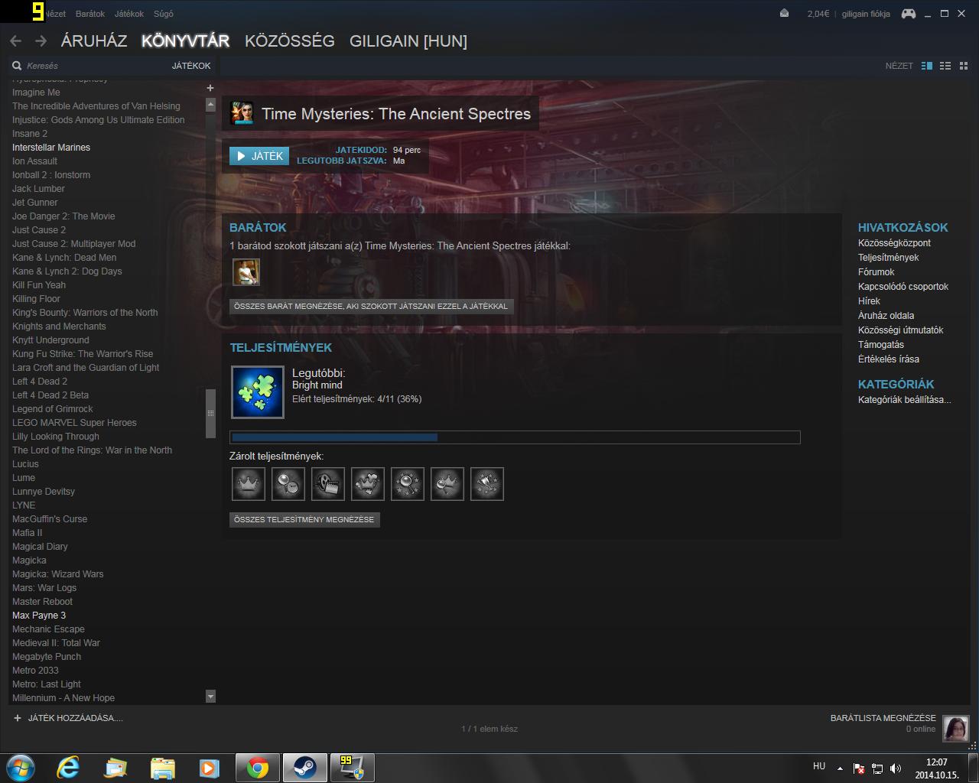Open the Közösségi útmutatók link
The image size is (979, 783).
click(900, 330)
